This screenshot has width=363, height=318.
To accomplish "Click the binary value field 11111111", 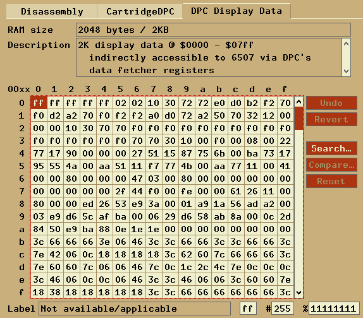I will (x=334, y=309).
